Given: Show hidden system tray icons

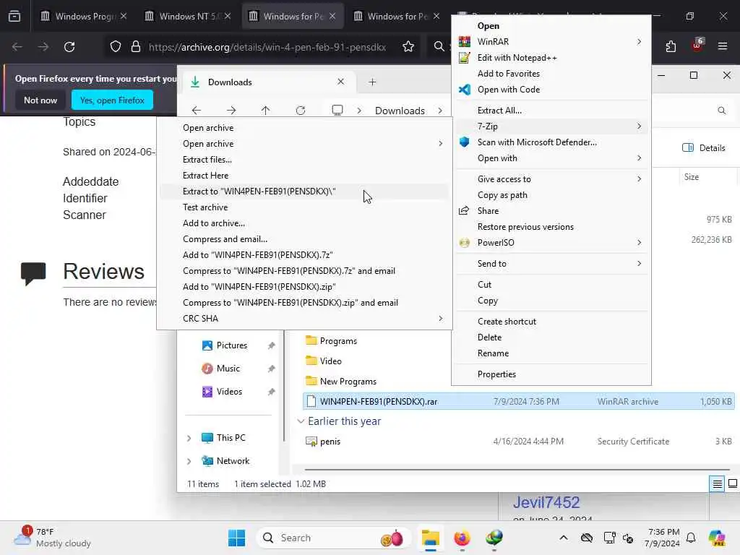Looking at the screenshot, I should pyautogui.click(x=564, y=538).
